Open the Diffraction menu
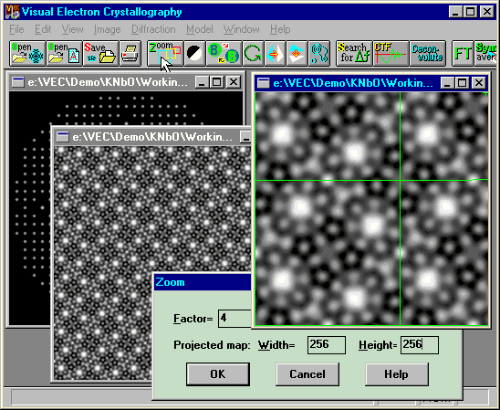This screenshot has width=500, height=410. (153, 29)
